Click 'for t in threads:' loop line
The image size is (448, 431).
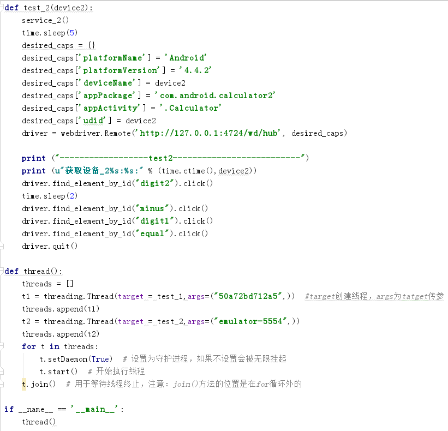(x=60, y=346)
